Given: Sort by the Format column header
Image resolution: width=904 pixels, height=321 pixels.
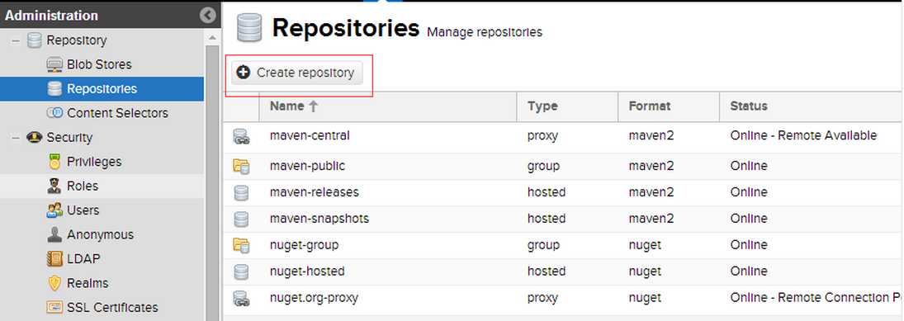Looking at the screenshot, I should 669,106.
